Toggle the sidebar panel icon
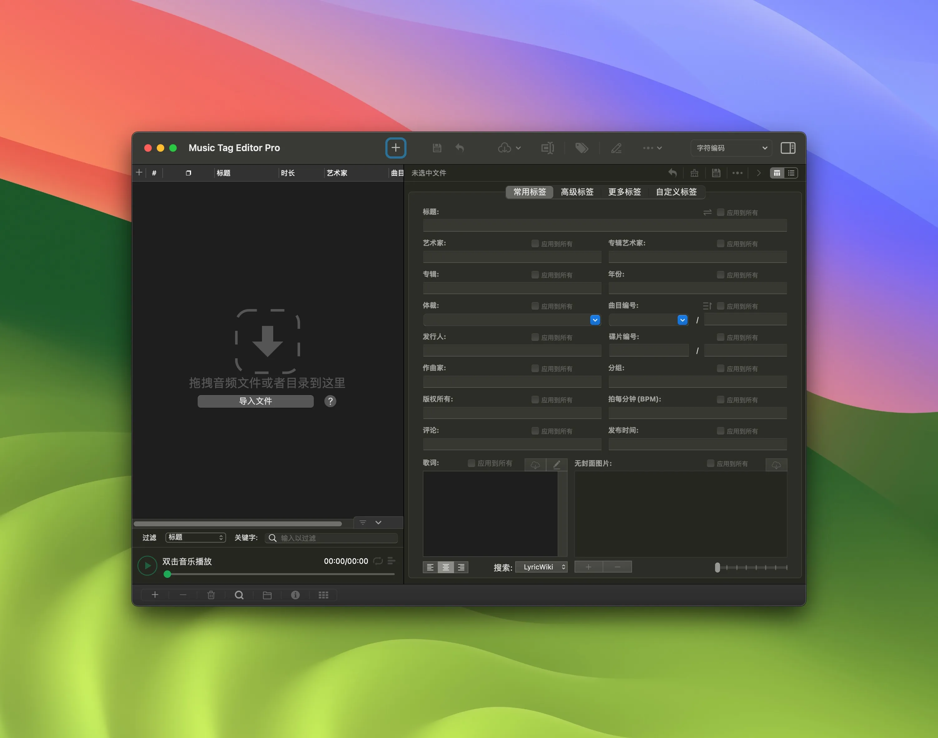The height and width of the screenshot is (738, 938). [787, 148]
